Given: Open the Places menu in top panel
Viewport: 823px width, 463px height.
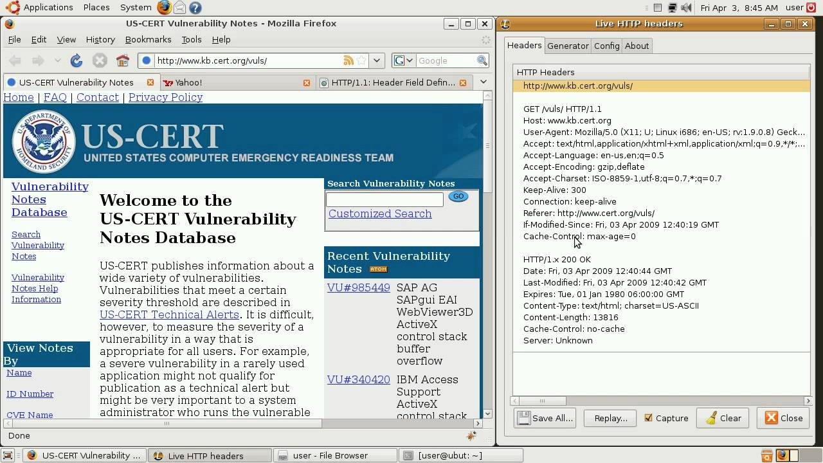Looking at the screenshot, I should pos(96,8).
